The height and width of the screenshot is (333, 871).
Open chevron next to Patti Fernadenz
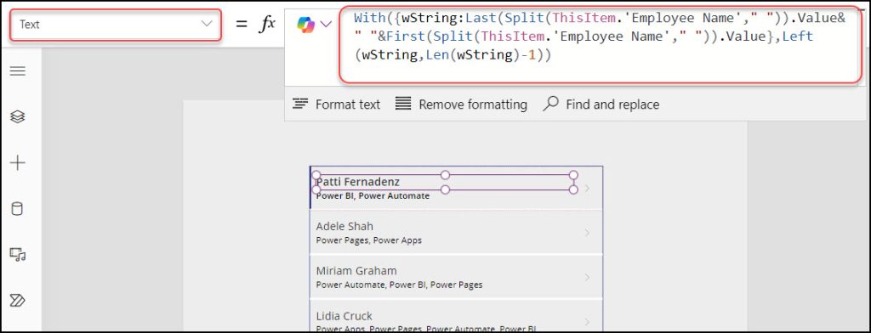click(587, 188)
